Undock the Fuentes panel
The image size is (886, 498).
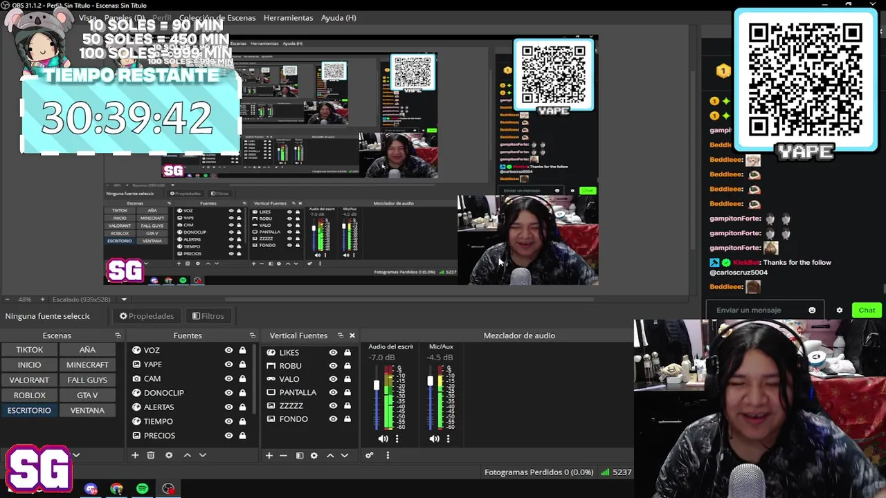[252, 335]
